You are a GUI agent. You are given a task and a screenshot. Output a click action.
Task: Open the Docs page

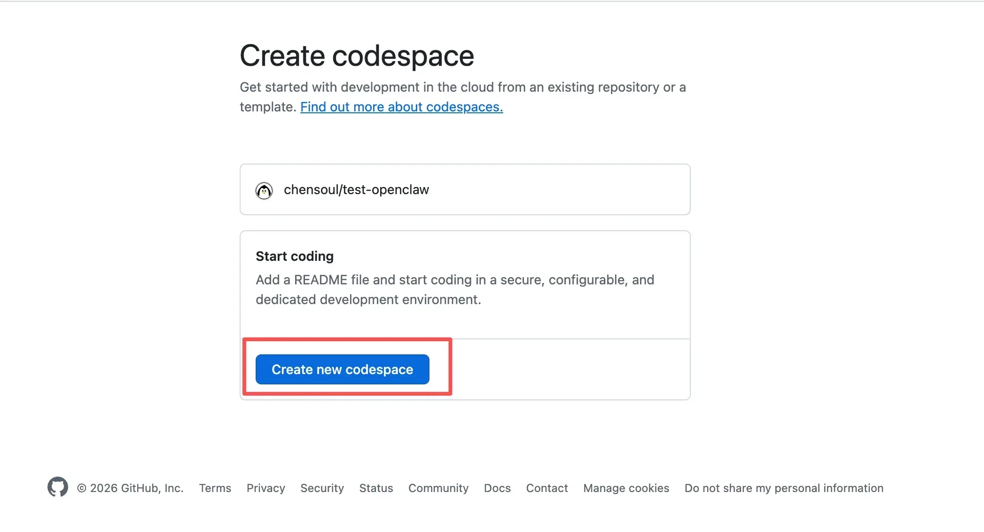pyautogui.click(x=497, y=488)
